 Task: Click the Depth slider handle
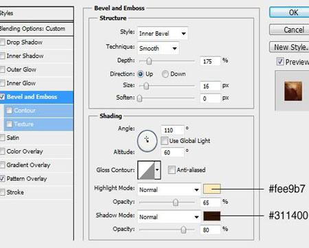[149, 61]
